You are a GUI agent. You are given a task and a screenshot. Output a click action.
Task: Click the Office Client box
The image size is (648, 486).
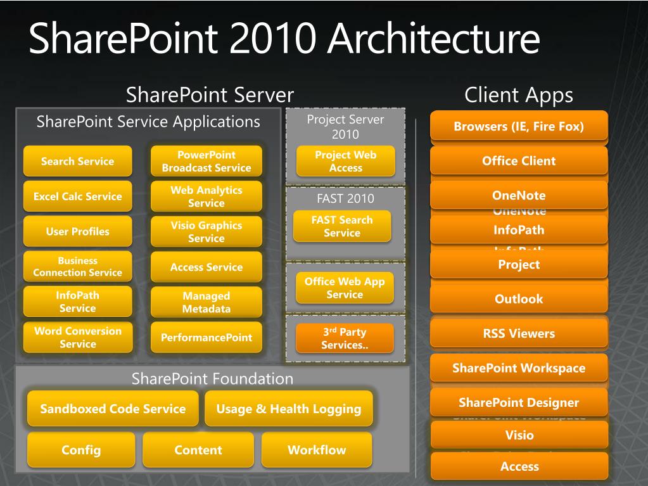519,160
